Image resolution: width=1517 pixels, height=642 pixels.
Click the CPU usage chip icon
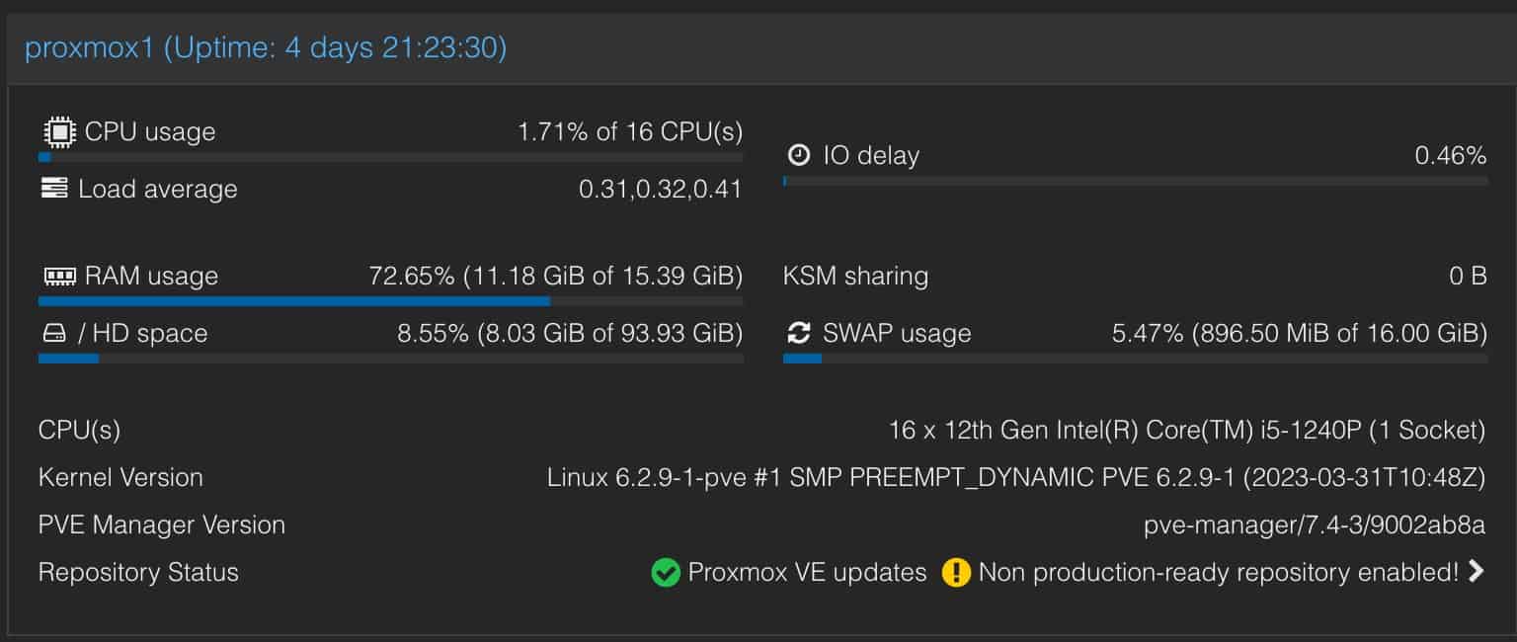tap(59, 131)
